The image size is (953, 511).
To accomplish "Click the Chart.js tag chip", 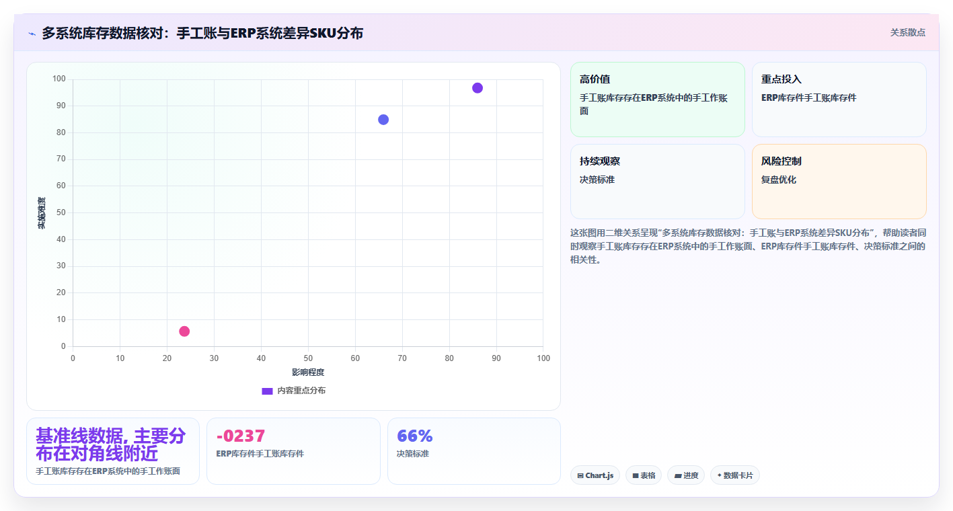I will 595,475.
